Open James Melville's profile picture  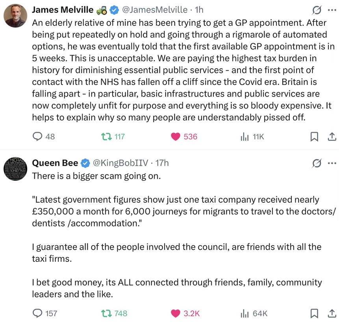(x=15, y=16)
